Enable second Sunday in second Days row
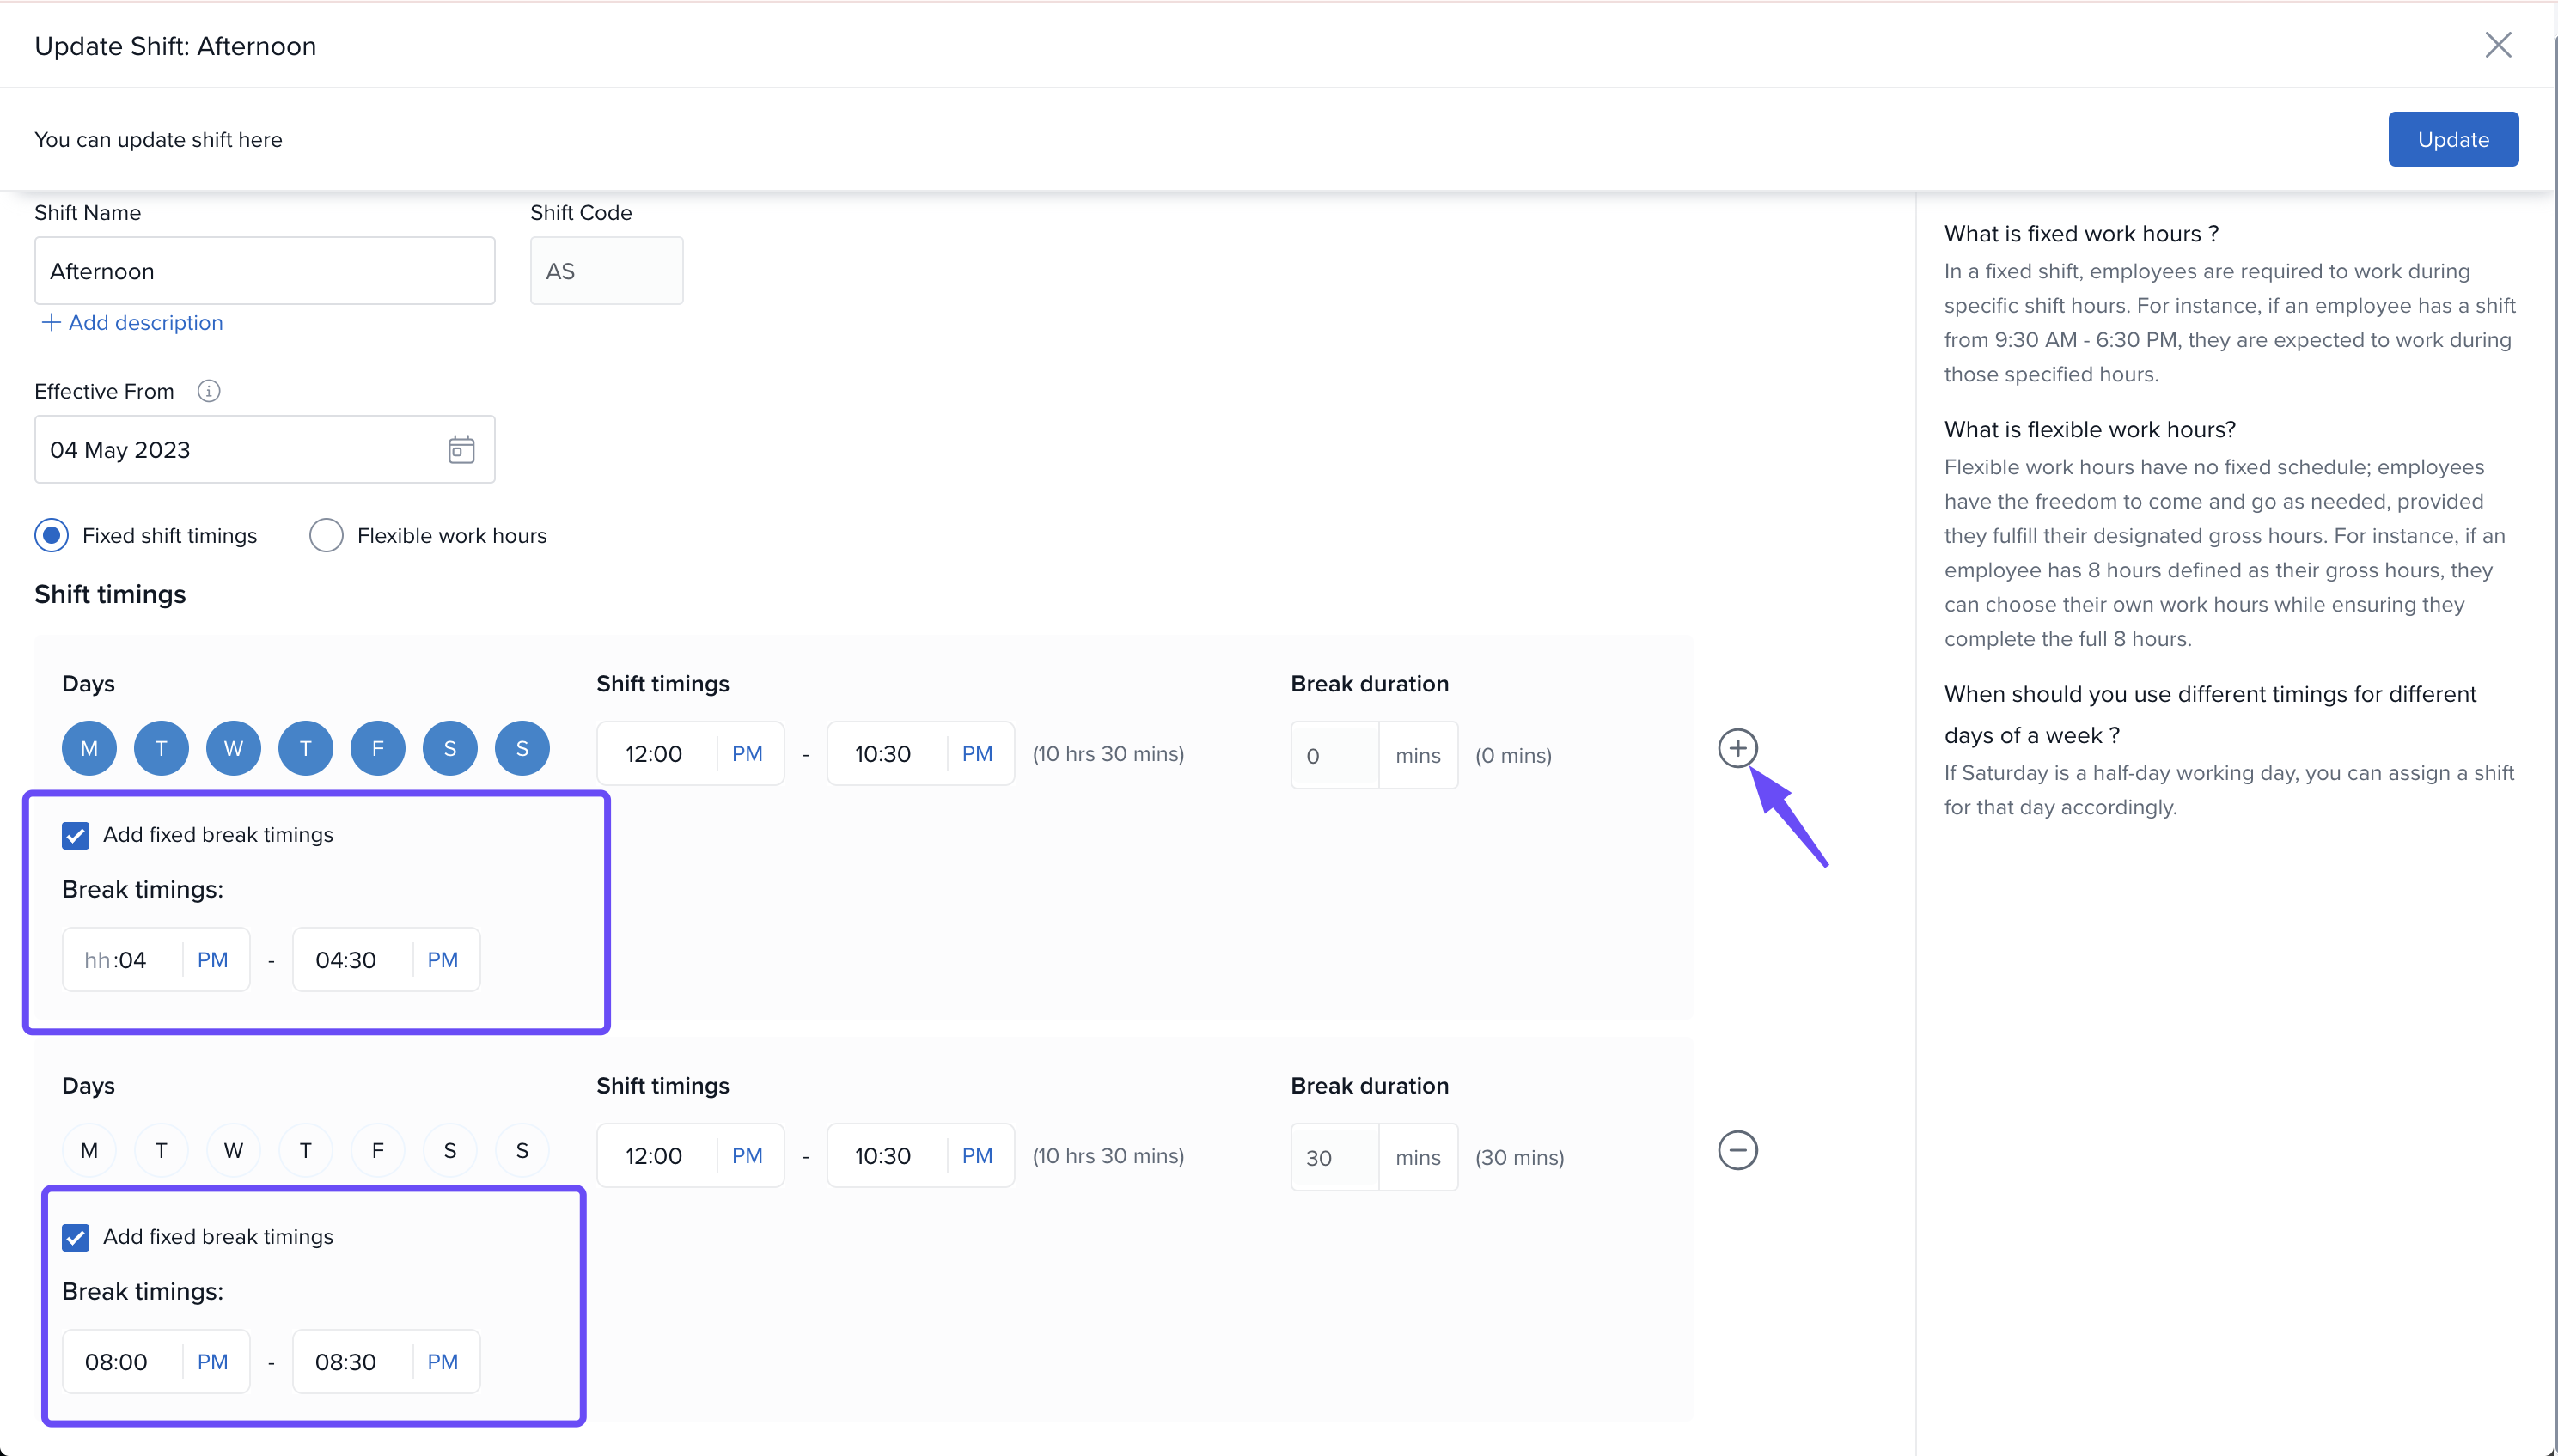This screenshot has height=1456, width=2558. coord(522,1150)
